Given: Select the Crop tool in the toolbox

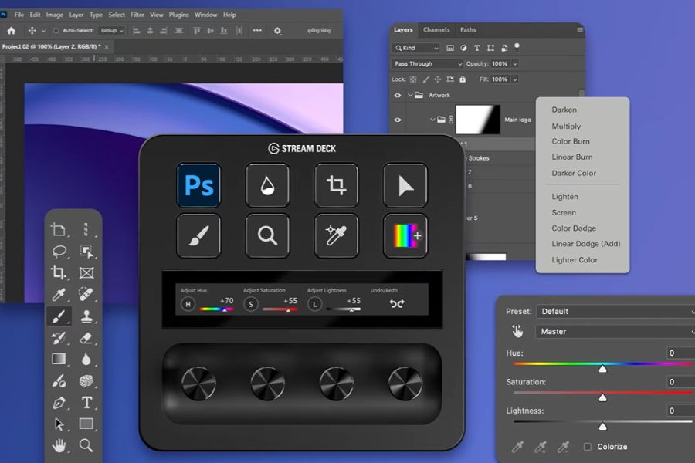Looking at the screenshot, I should tap(59, 272).
